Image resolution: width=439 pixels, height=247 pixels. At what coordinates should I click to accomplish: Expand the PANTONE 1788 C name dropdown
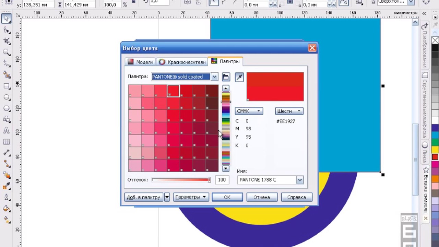[x=300, y=180]
